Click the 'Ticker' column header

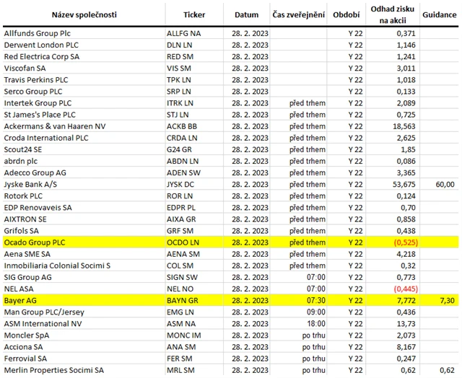(194, 14)
